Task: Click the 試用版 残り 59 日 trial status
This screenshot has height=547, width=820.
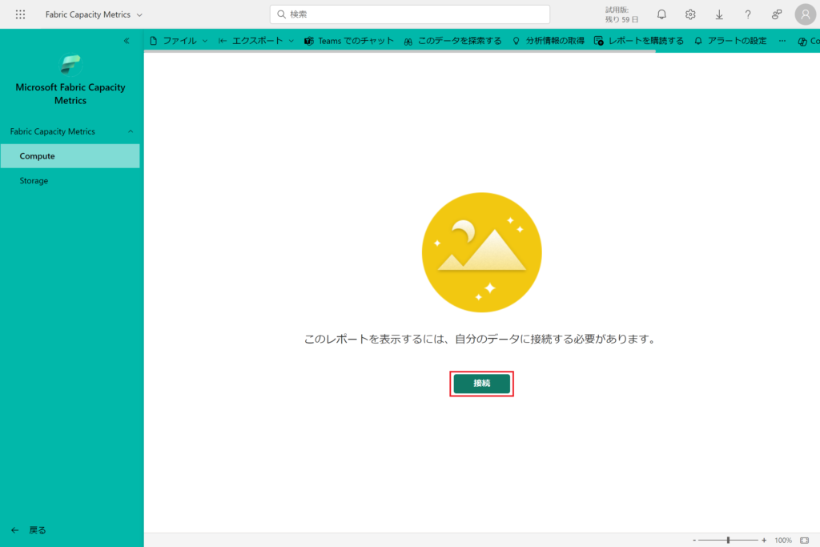Action: [x=621, y=14]
